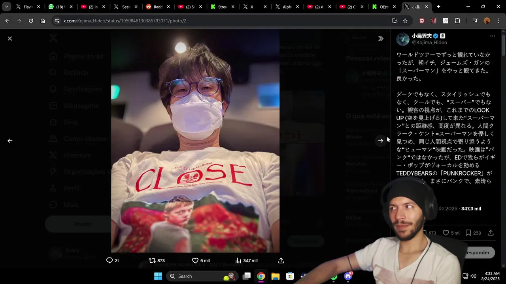The width and height of the screenshot is (506, 284).
Task: Switch to the Kick Strea tab
Action: tap(222, 7)
